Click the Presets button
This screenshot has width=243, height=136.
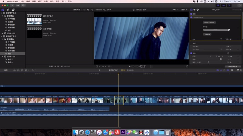tap(207, 34)
